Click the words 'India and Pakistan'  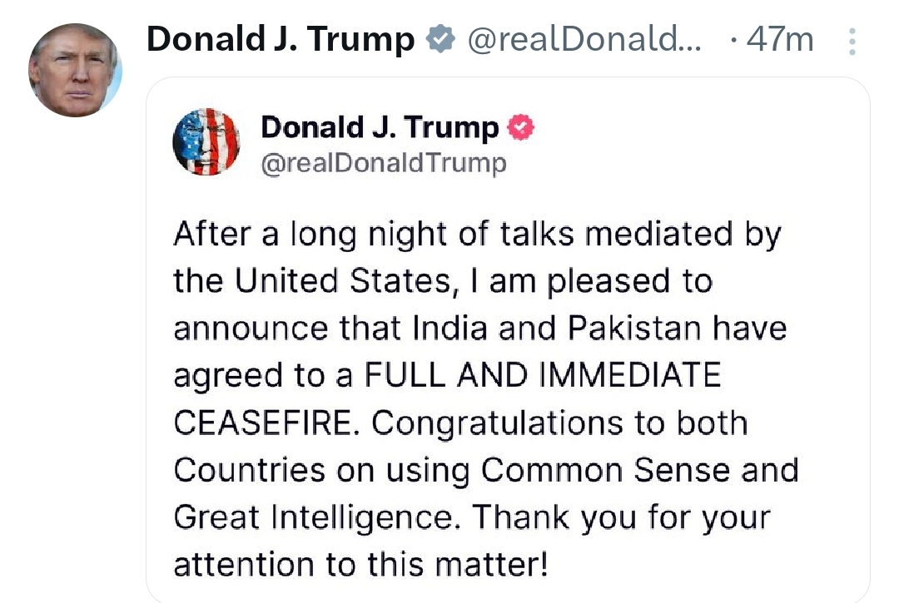click(556, 329)
